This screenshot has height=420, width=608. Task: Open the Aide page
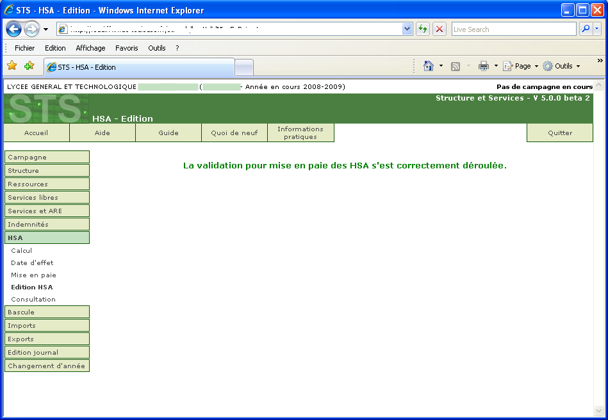(x=103, y=133)
